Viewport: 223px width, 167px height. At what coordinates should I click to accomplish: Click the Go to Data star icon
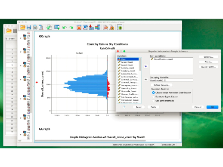[79, 27]
